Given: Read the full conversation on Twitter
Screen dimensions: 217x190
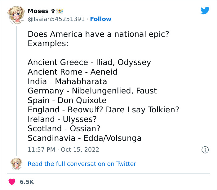Looking at the screenshot, I should coord(82,164).
